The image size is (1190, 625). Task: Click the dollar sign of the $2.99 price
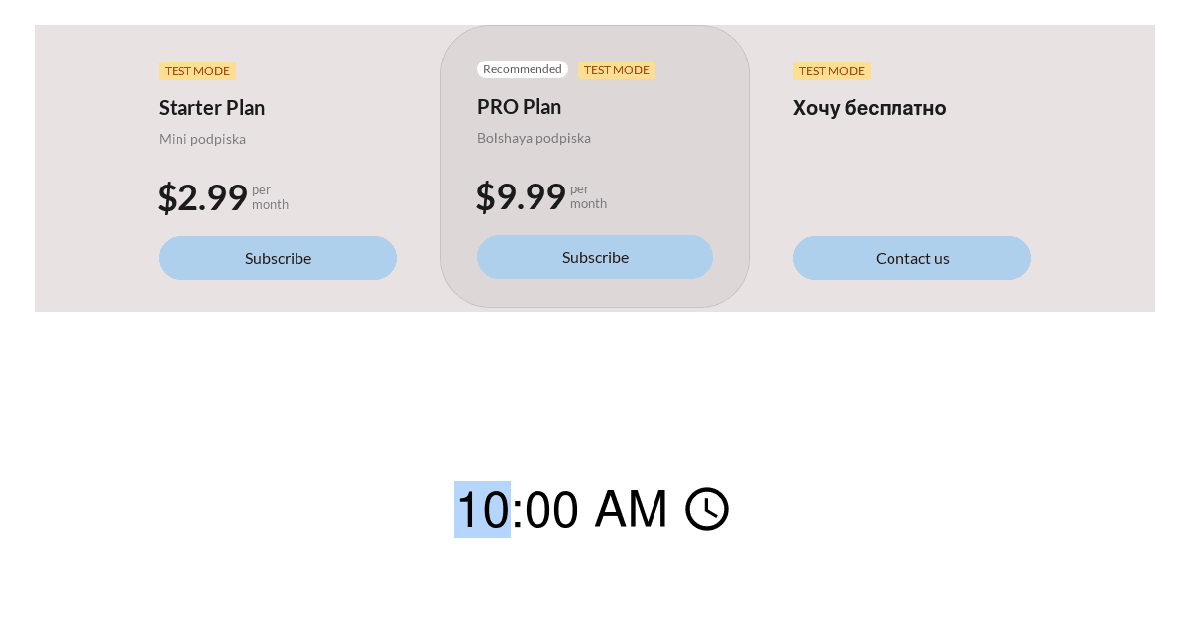pos(168,196)
